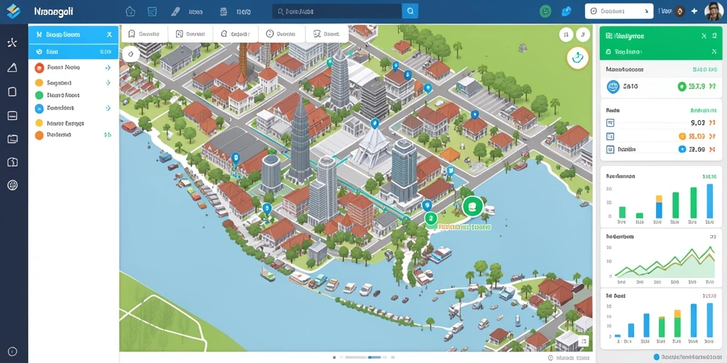Click the blue search magnifier button
Screen dimensions: 727x363
pyautogui.click(x=410, y=11)
